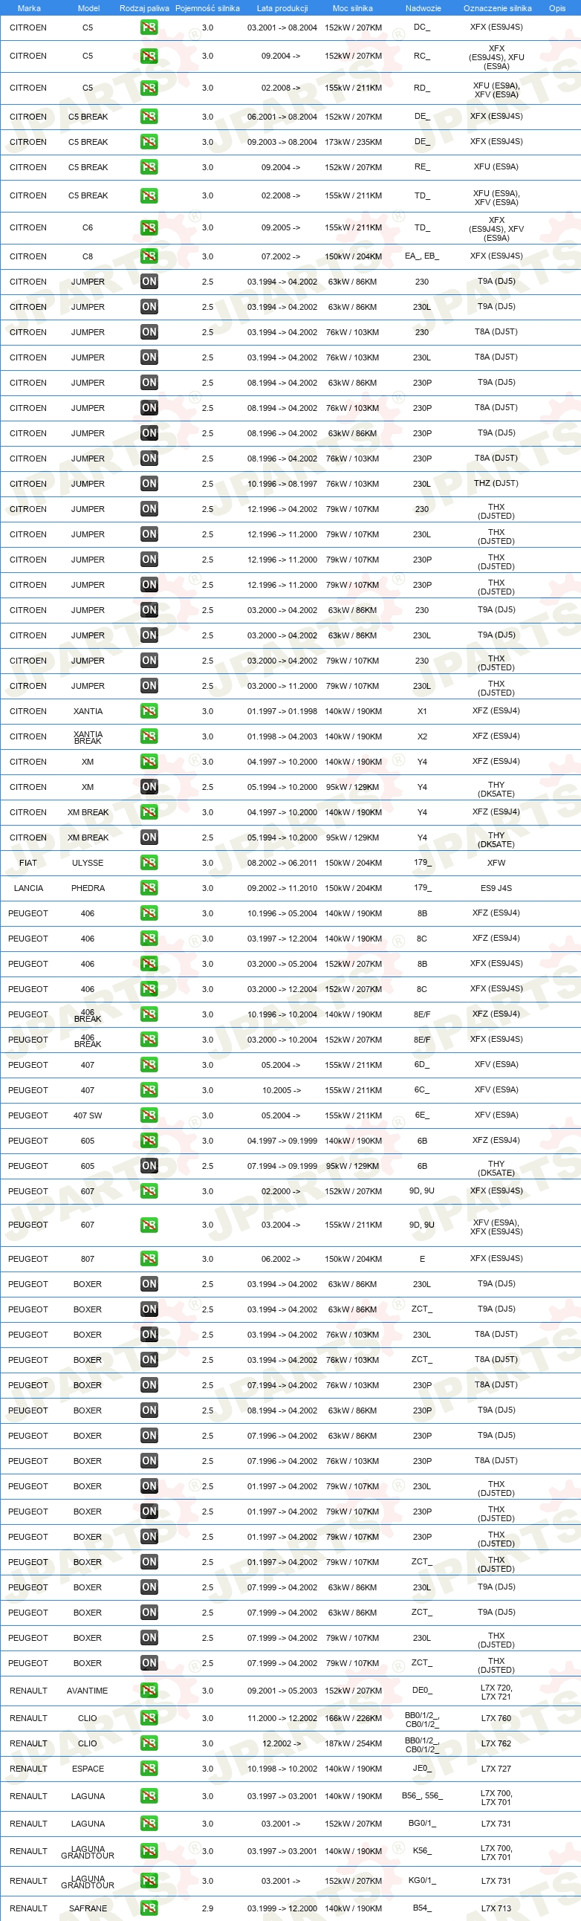Click the PB fuel icon for Renault Espace

coord(149,1769)
